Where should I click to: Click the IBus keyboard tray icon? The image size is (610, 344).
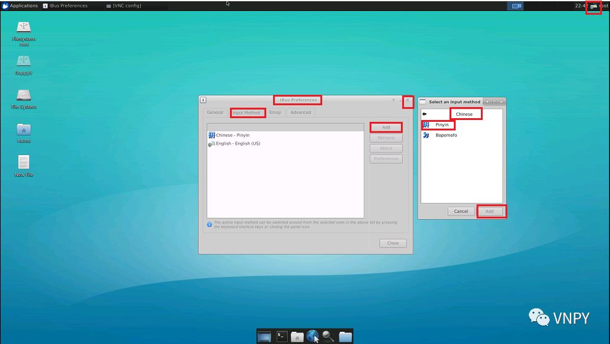coord(593,6)
